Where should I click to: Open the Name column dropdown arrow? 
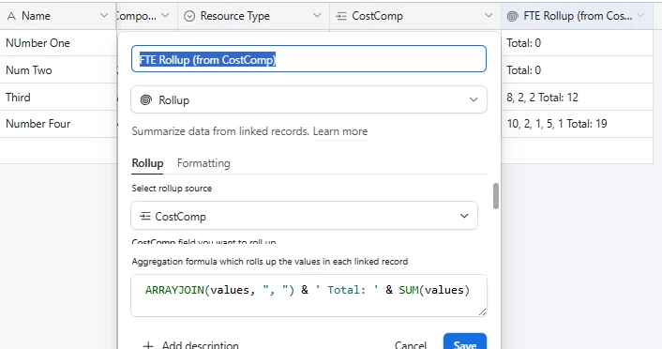pos(104,16)
